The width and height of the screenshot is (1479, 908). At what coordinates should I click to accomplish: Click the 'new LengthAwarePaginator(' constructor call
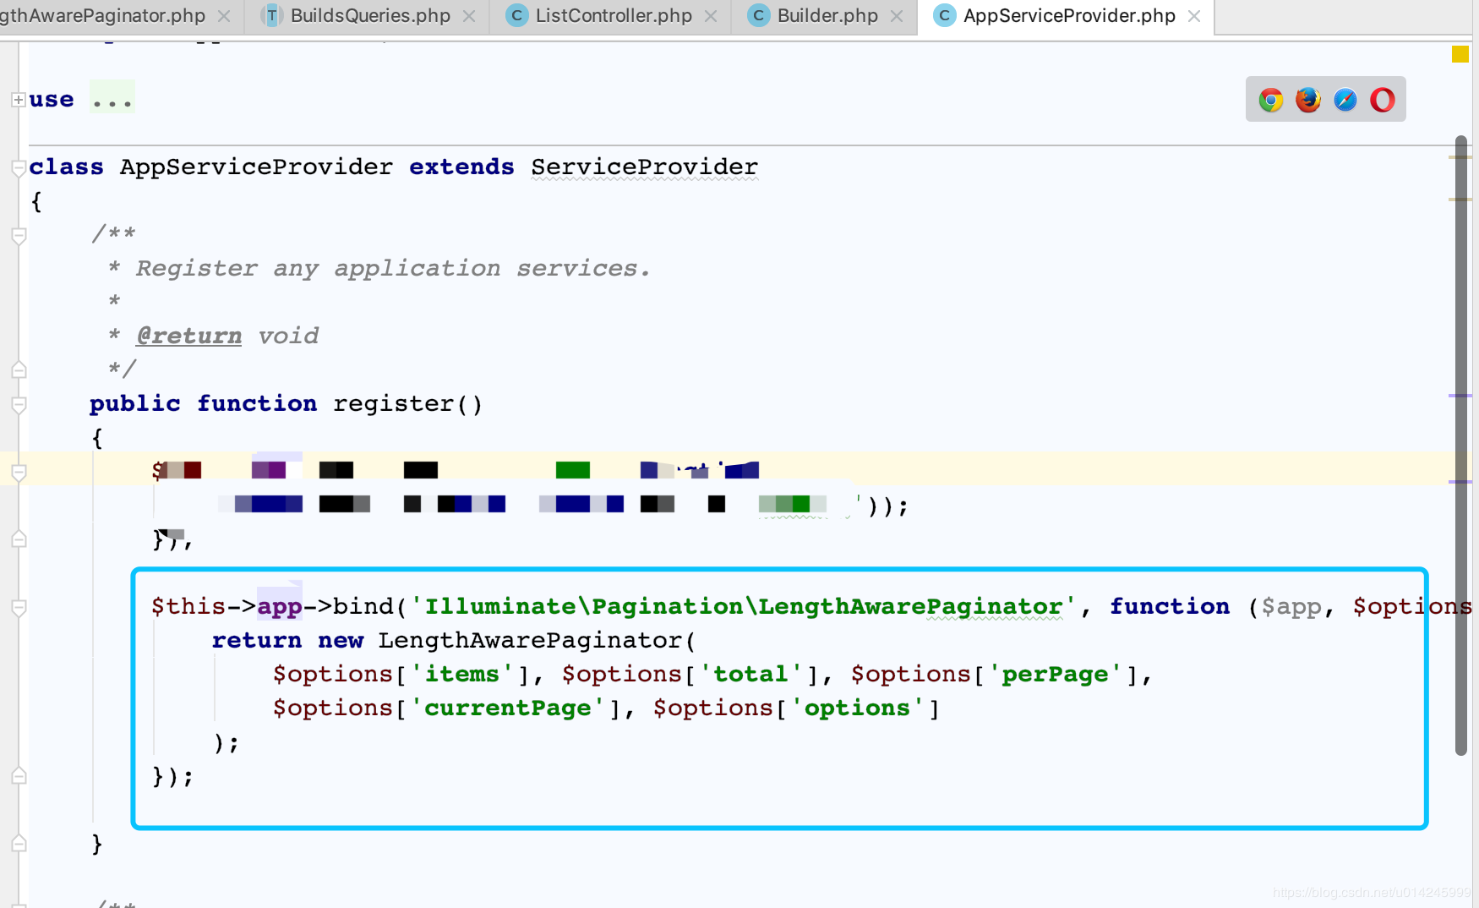(x=507, y=641)
